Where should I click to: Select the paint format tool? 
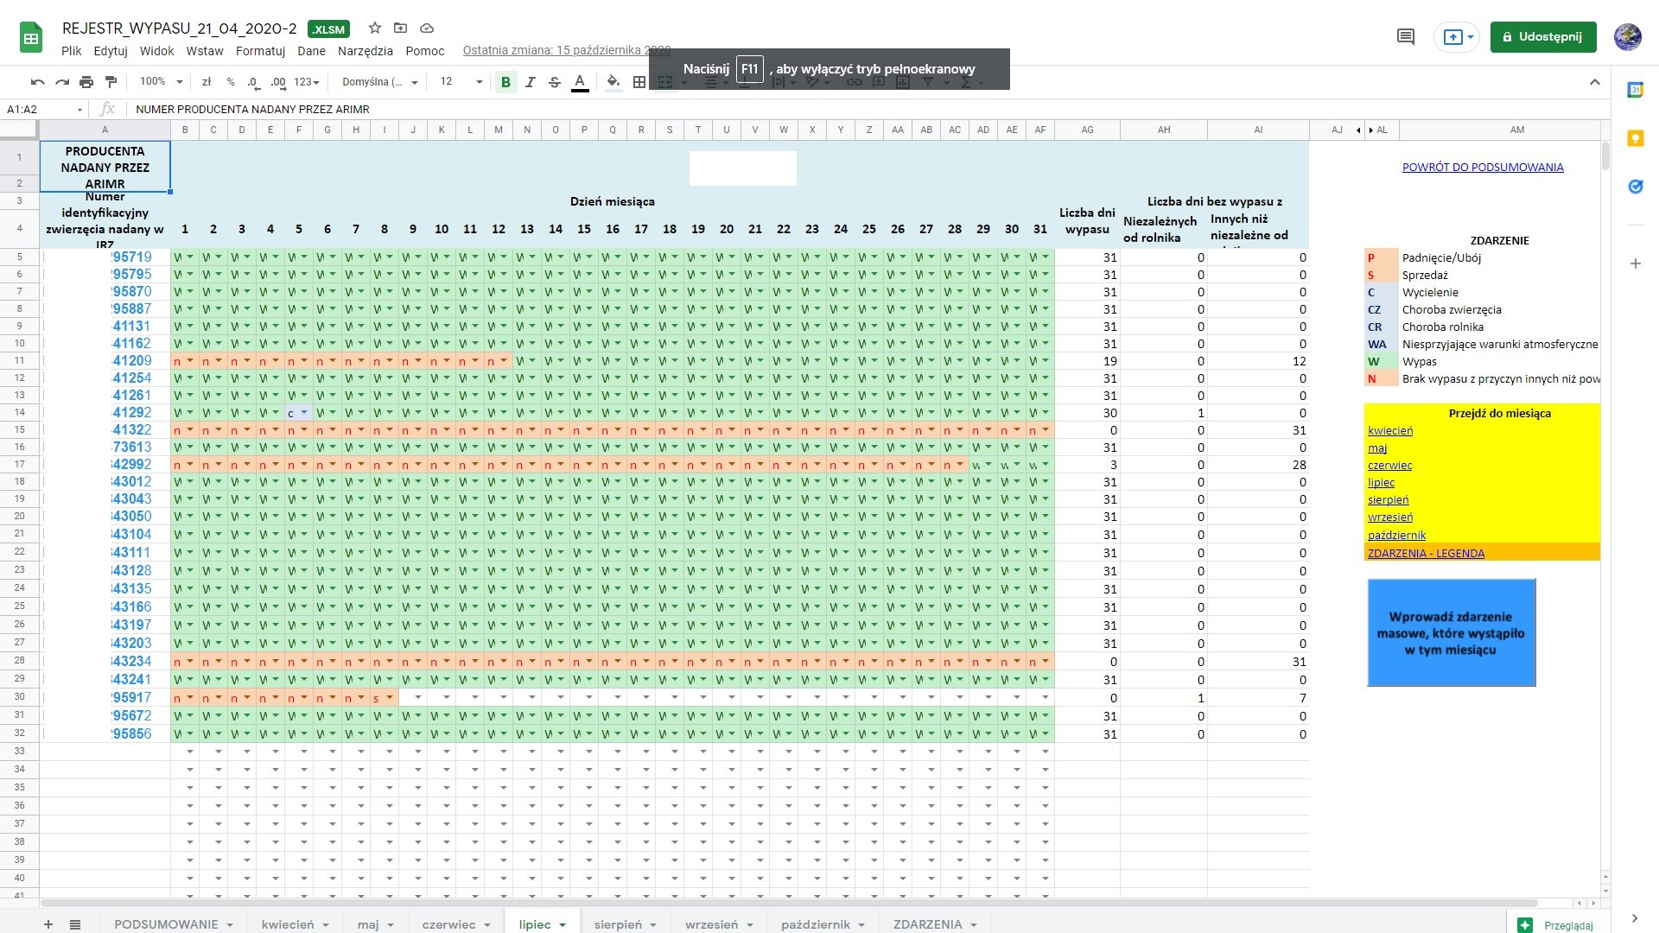click(x=111, y=82)
